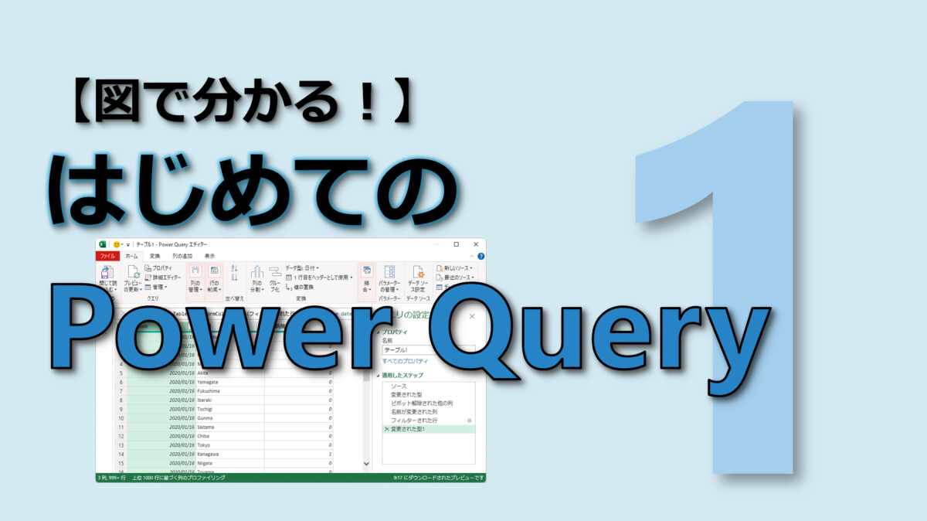Screen dimensions: 927x521
Task: Click the 名前 field containing テーブル1
Action: (x=428, y=349)
